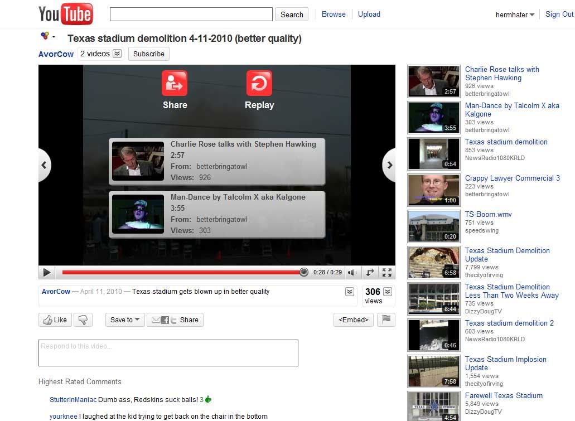Open Farewell Texas Stadium thumbnail
575x421 pixels.
coord(434,407)
